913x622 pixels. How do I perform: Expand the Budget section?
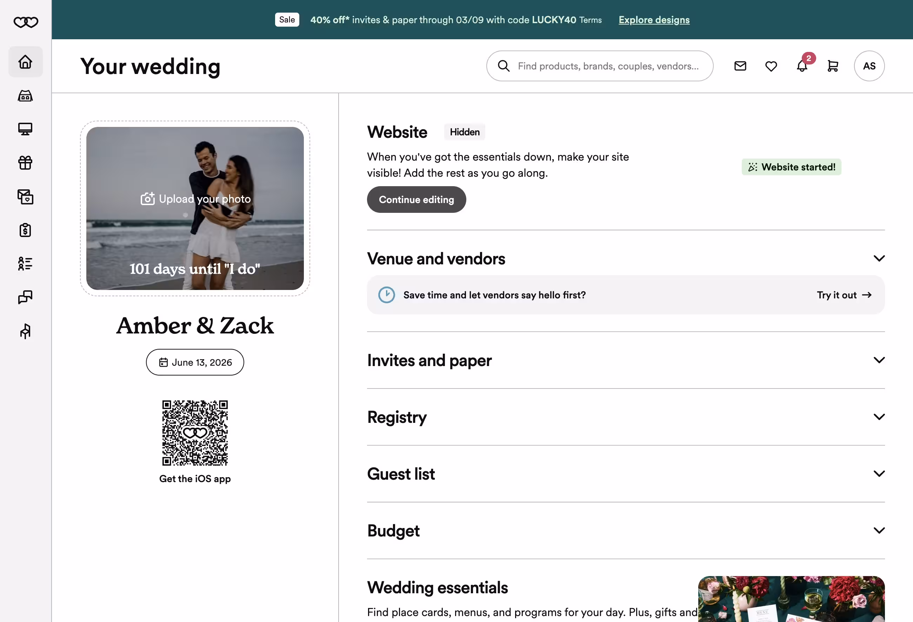point(879,530)
